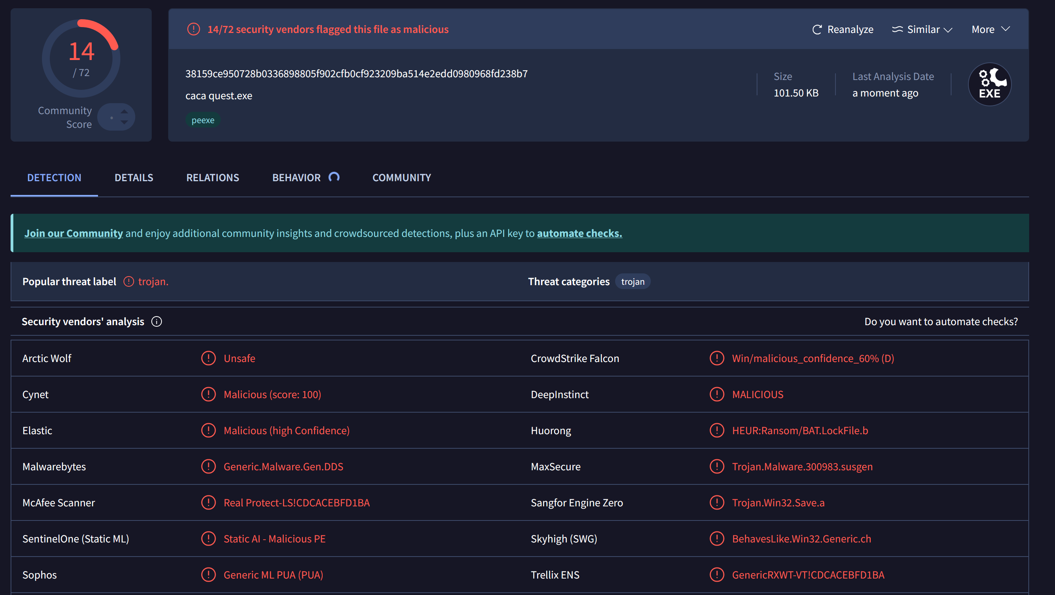
Task: Click the Behavior tab loading spinner icon
Action: (334, 177)
